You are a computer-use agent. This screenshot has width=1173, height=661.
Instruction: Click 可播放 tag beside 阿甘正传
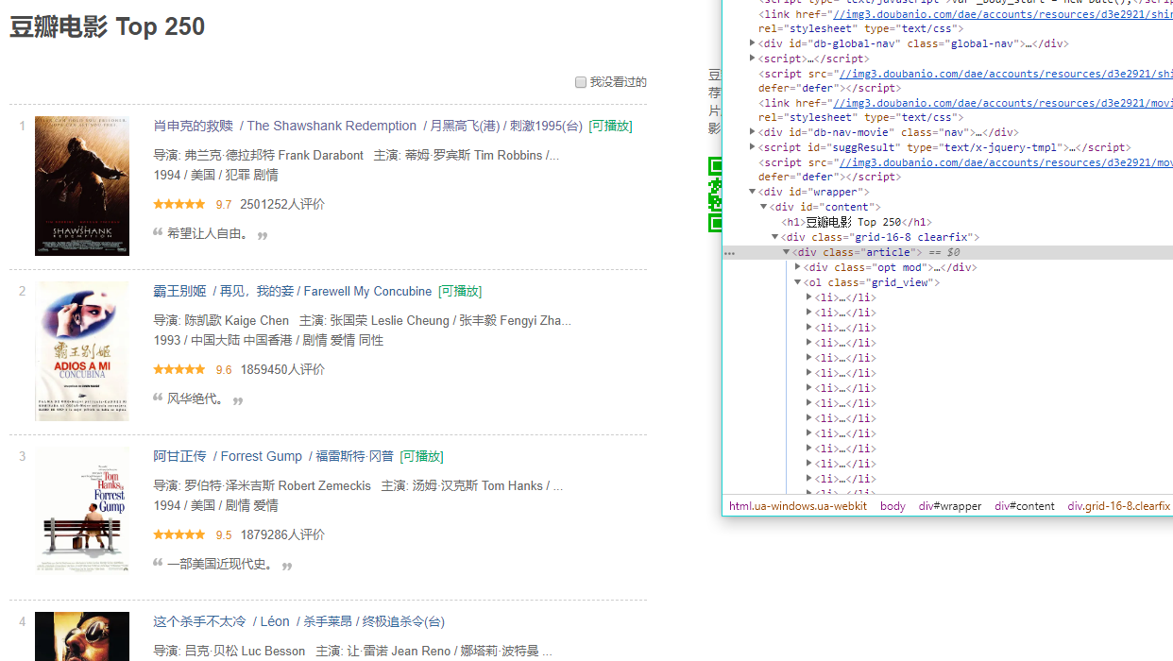421,456
